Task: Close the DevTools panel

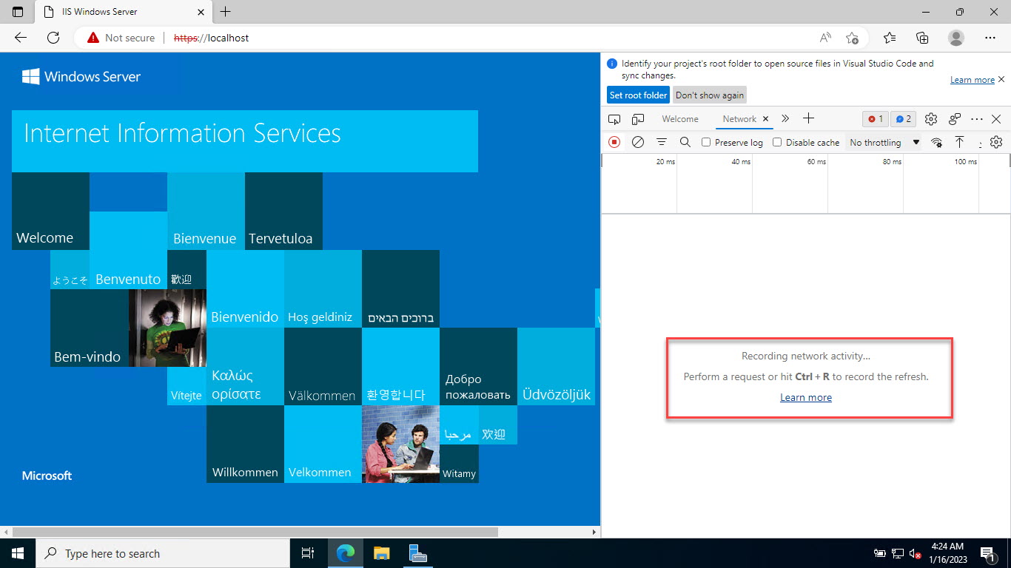Action: point(996,118)
